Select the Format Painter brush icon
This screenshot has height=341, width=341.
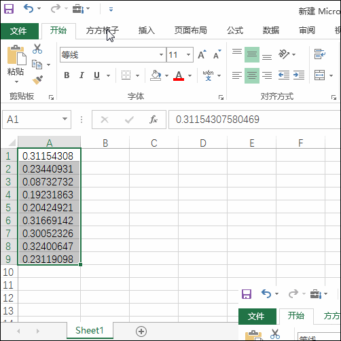[37, 79]
